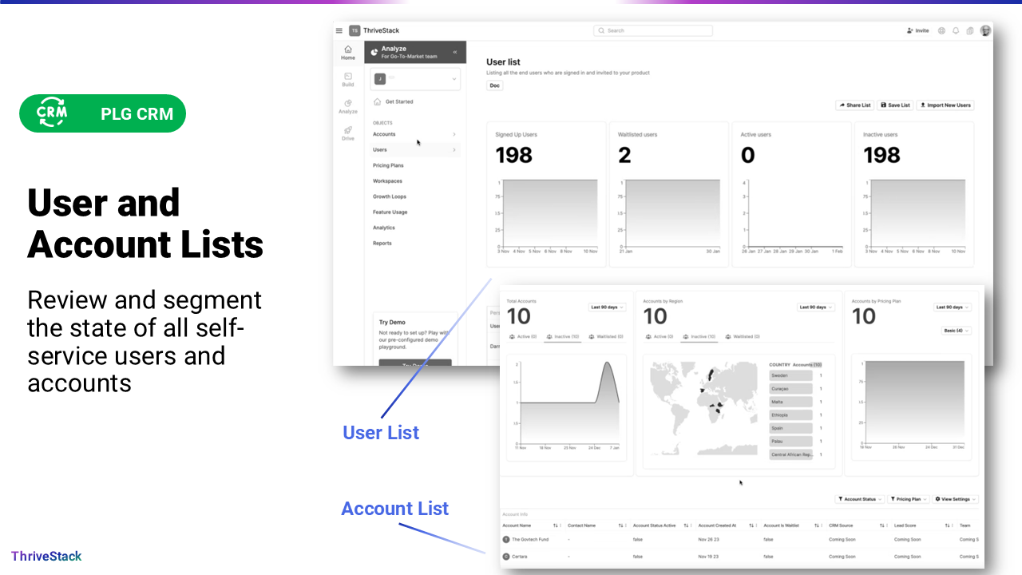
Task: Click the Share List button
Action: (x=854, y=105)
